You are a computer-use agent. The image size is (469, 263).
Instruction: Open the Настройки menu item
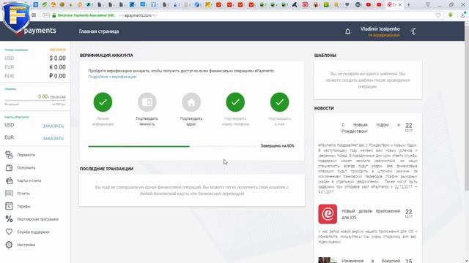pyautogui.click(x=26, y=245)
